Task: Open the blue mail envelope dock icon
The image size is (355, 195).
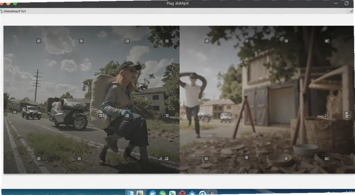Action: [153, 193]
